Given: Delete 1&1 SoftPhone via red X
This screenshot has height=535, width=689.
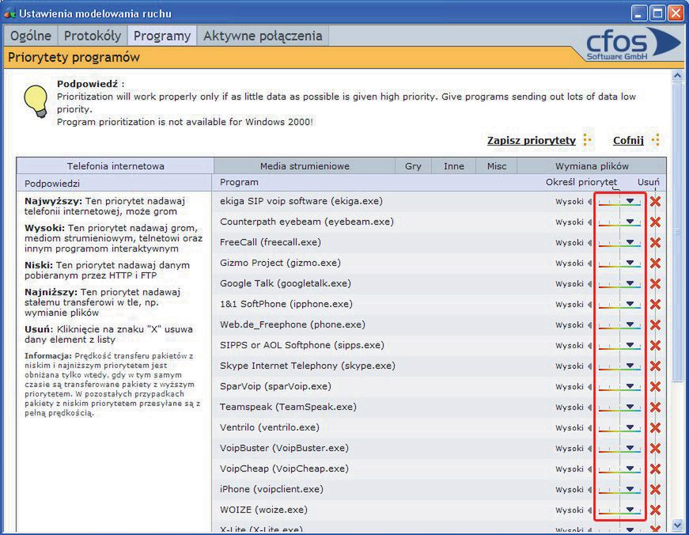Looking at the screenshot, I should tap(655, 304).
